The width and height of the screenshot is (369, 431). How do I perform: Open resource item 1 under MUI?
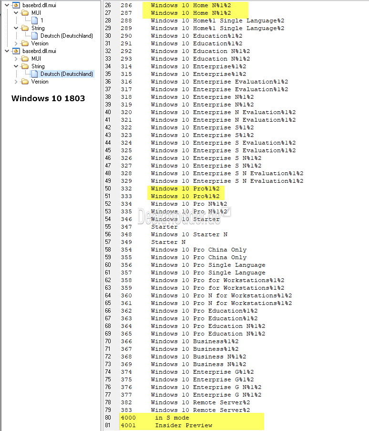(42, 21)
